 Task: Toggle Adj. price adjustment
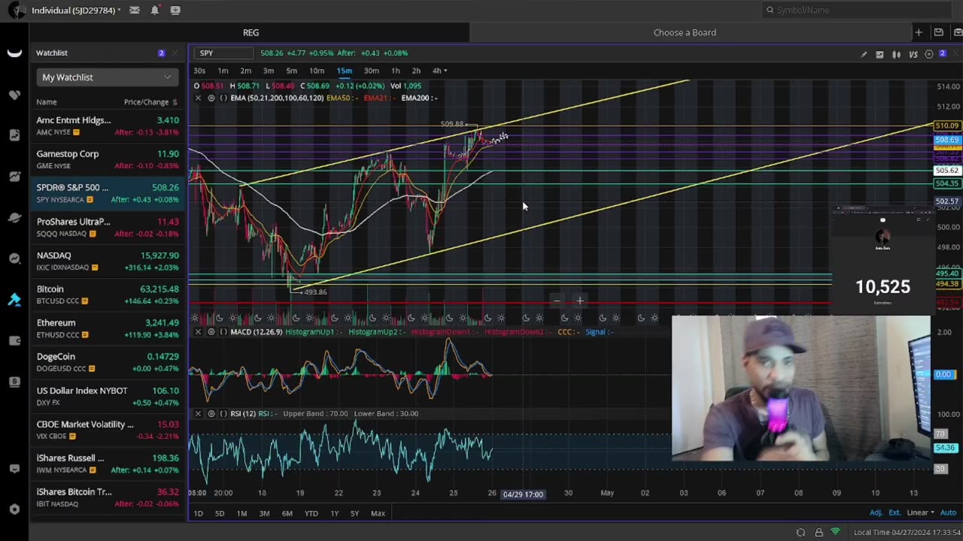(x=876, y=513)
